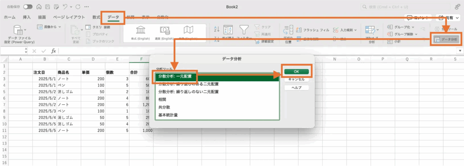Open the 数式 ribbon tab
Screen dimensions: 464x166
pyautogui.click(x=96, y=17)
